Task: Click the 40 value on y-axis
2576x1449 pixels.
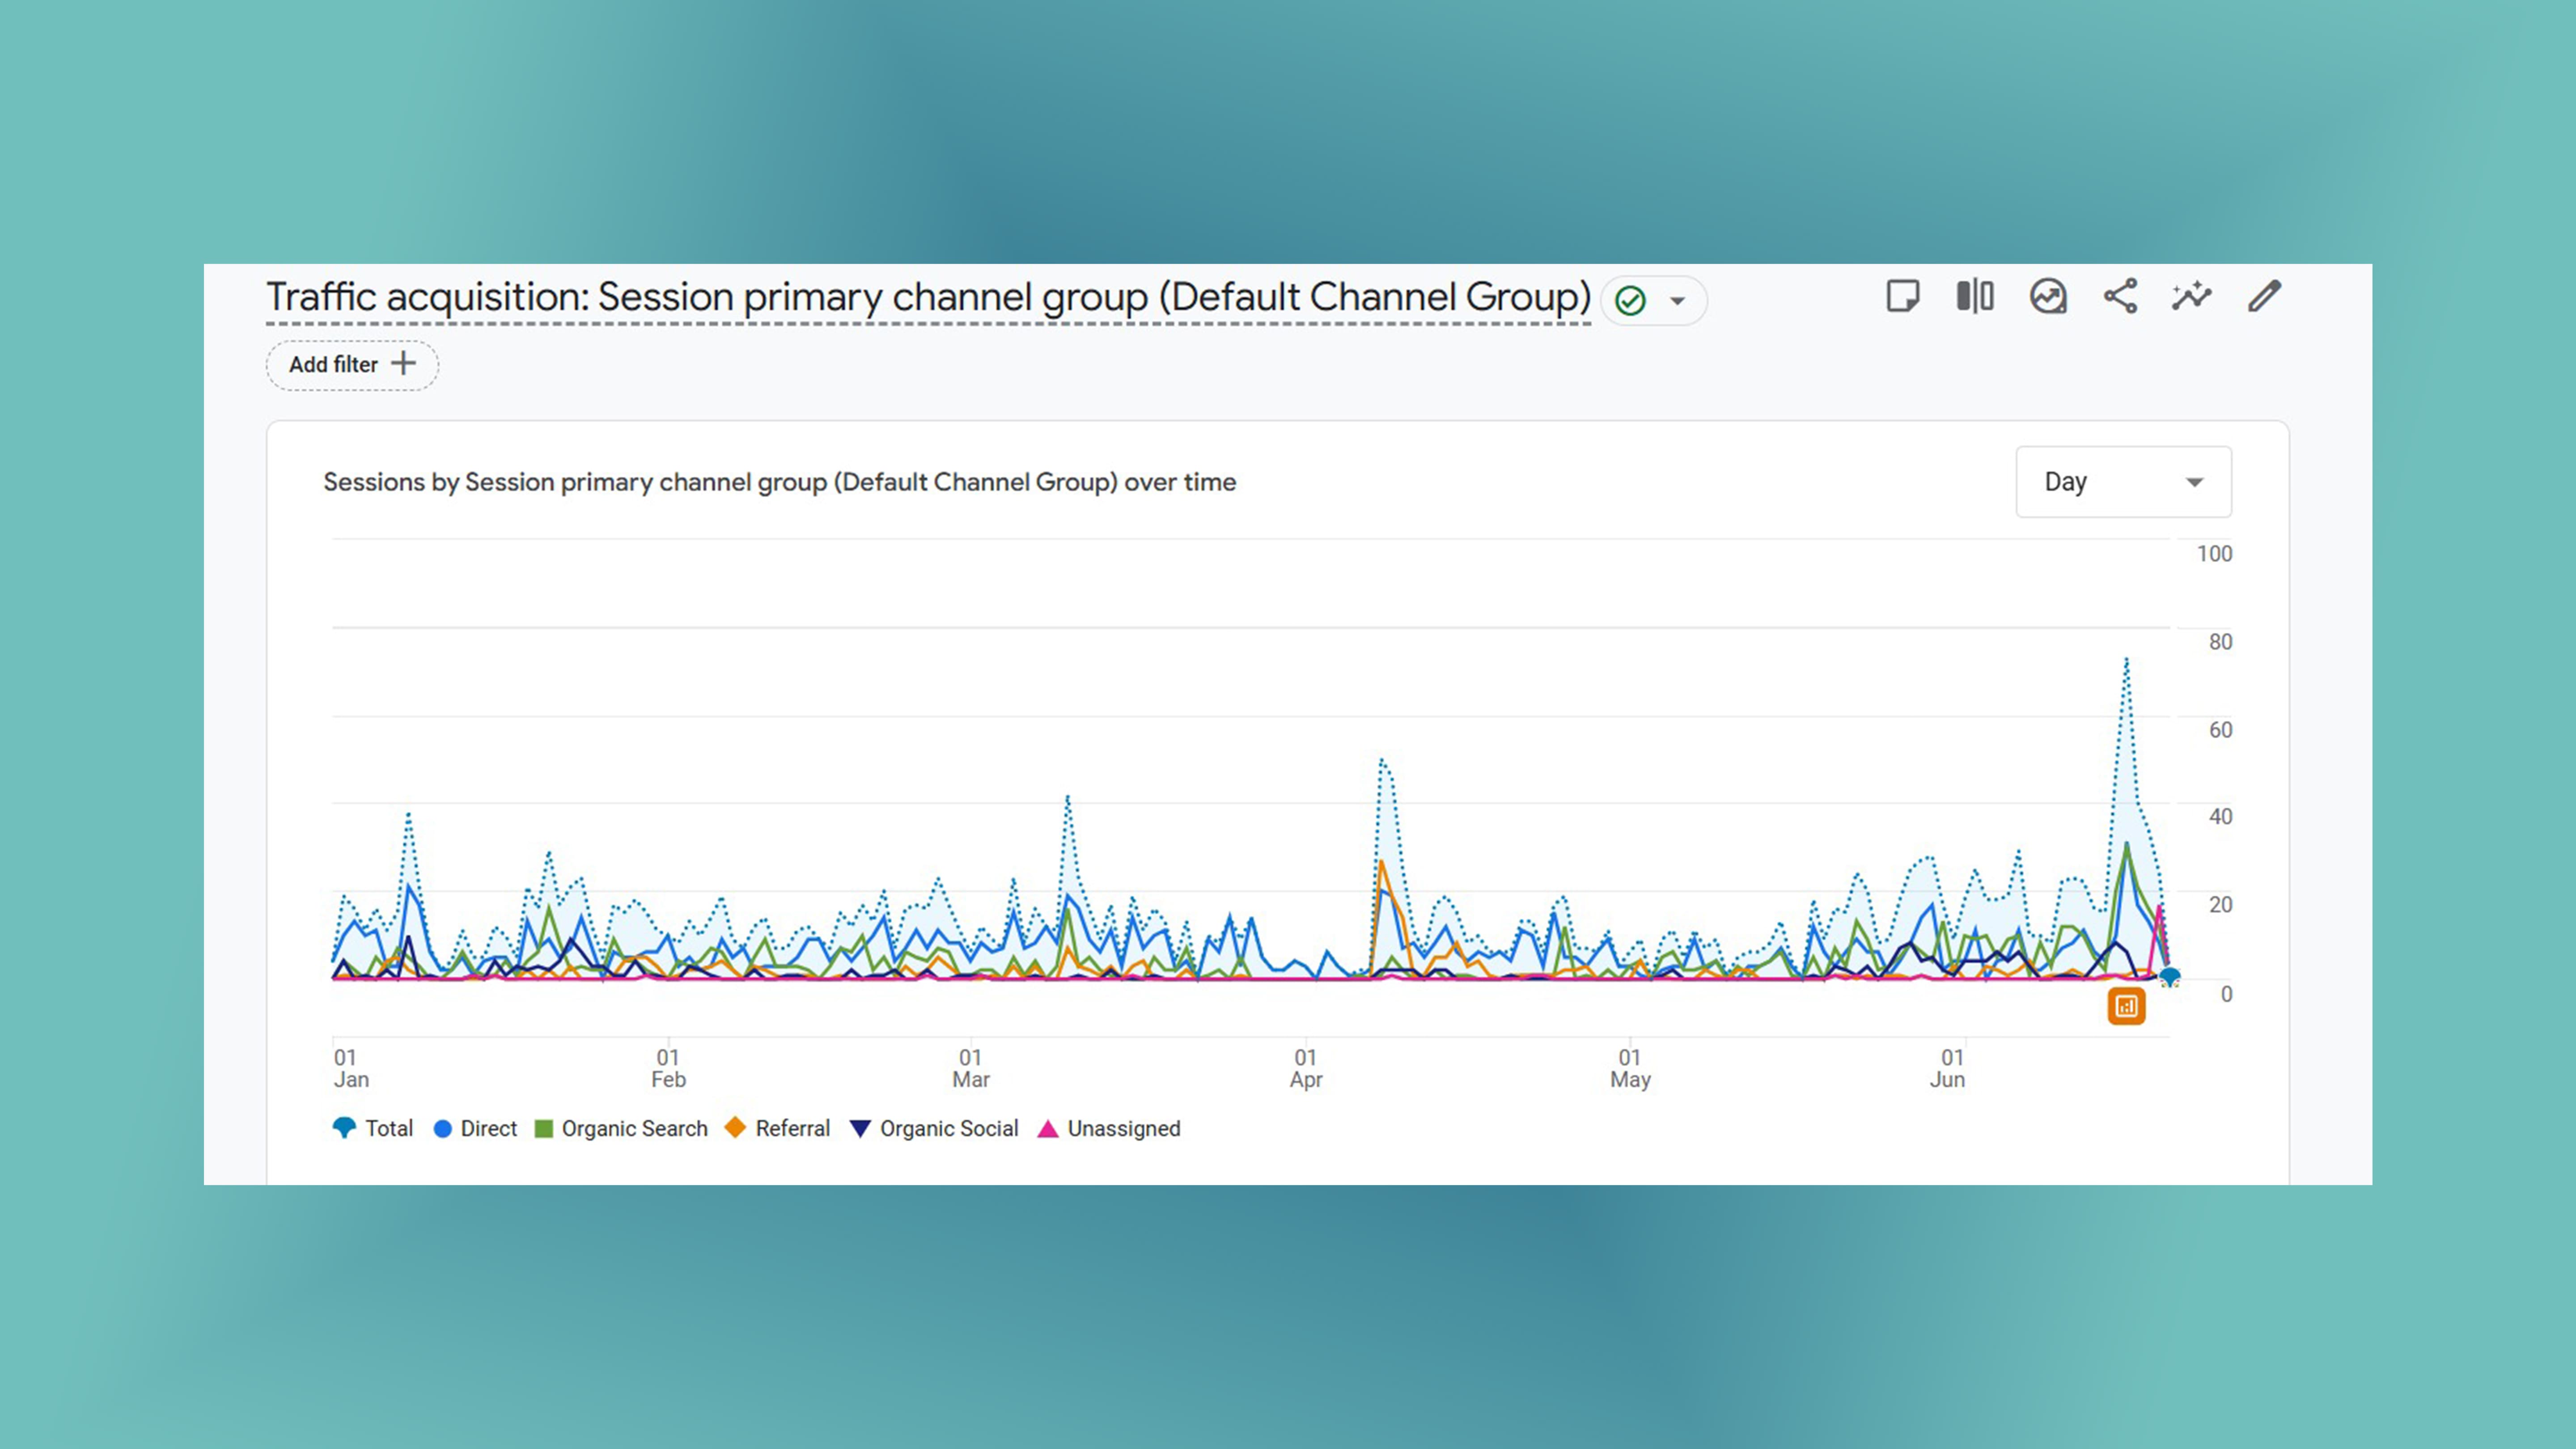Action: pyautogui.click(x=2220, y=816)
